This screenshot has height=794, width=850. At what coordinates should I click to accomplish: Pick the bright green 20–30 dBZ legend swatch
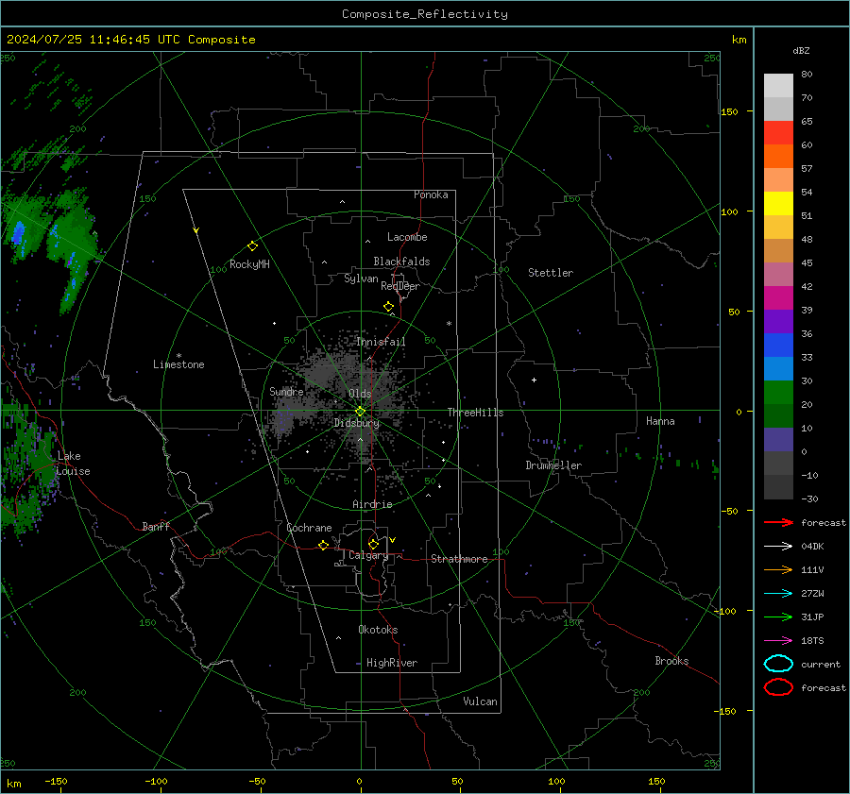(x=778, y=393)
